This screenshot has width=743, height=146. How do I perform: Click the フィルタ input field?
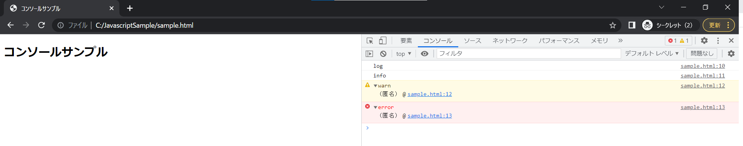529,54
